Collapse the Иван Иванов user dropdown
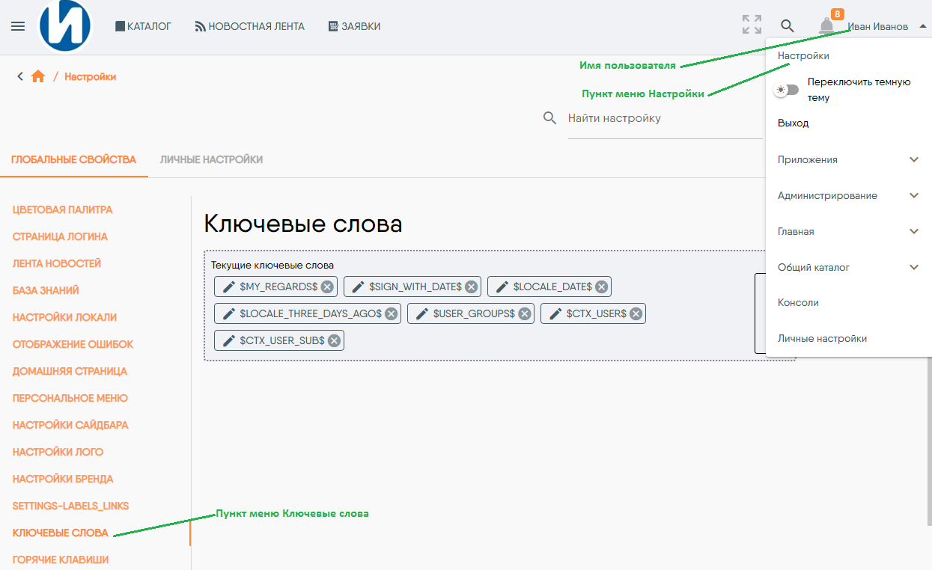Screen dimensions: 932x570 coord(922,26)
